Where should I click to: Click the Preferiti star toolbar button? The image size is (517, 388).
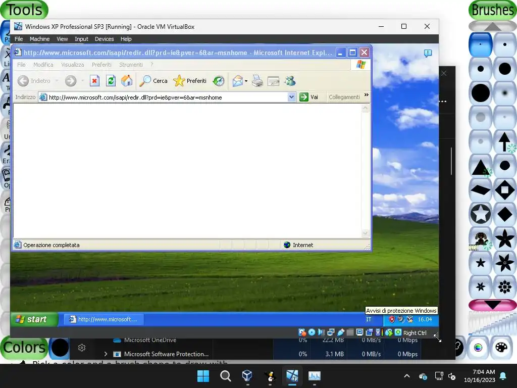[190, 81]
